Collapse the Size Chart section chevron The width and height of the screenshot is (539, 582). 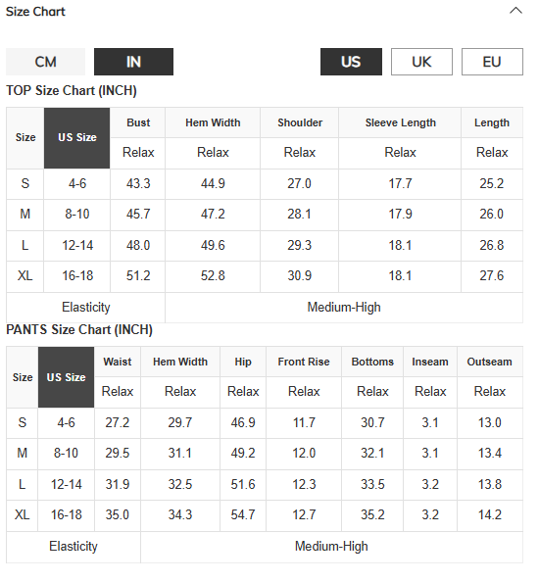pos(515,11)
